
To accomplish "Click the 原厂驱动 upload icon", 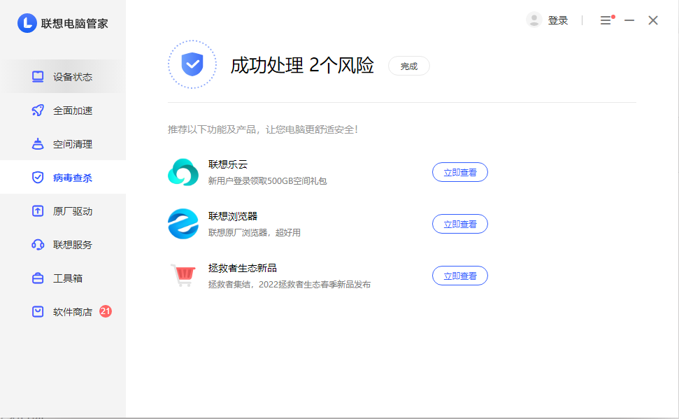I will click(38, 211).
